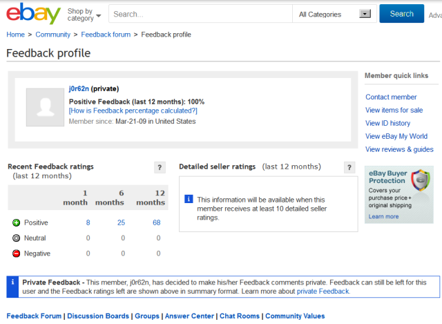Click the gray Neutral feedback icon

point(16,238)
